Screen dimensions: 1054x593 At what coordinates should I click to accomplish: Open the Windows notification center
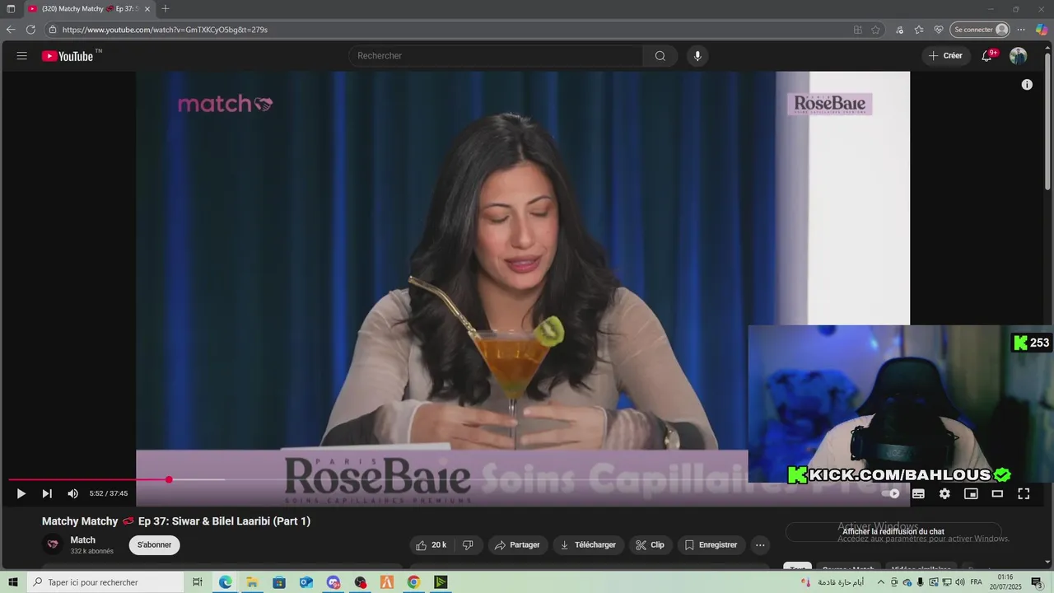tap(1037, 582)
